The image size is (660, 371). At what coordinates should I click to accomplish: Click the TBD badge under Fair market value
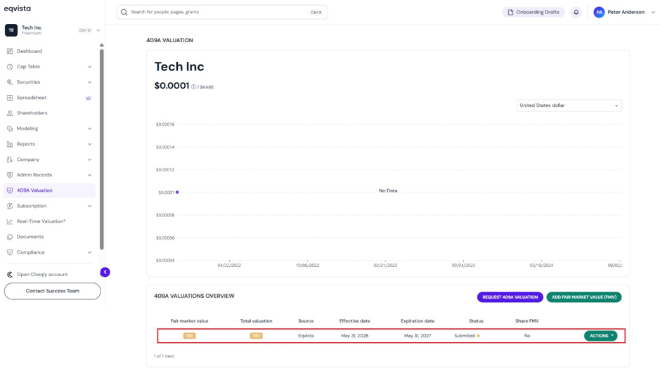189,336
